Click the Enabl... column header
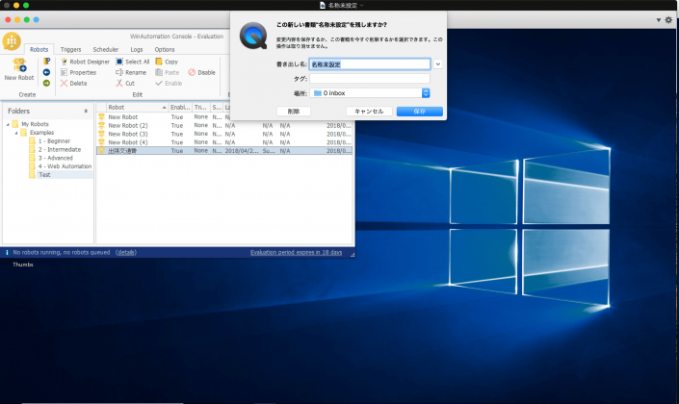 pos(180,108)
